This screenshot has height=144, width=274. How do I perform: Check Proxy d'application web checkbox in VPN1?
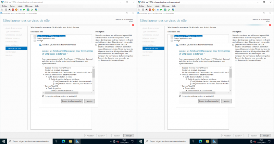(x=172, y=38)
